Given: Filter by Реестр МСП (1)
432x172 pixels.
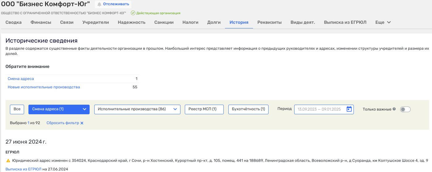Looking at the screenshot, I should 204,109.
